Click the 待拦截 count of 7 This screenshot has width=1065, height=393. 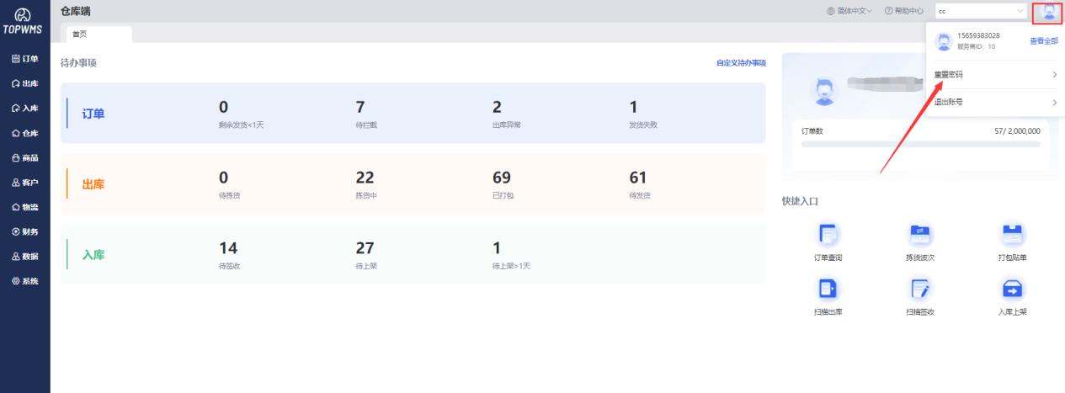(x=360, y=107)
